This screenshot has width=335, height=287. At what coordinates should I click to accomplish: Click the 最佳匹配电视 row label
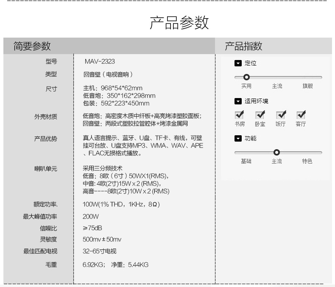point(40,251)
